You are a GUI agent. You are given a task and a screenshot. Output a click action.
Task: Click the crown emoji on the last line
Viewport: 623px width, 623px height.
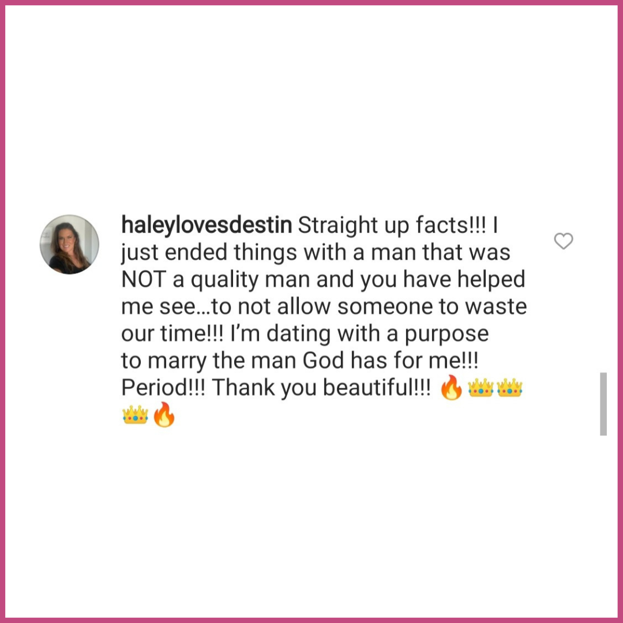(135, 415)
